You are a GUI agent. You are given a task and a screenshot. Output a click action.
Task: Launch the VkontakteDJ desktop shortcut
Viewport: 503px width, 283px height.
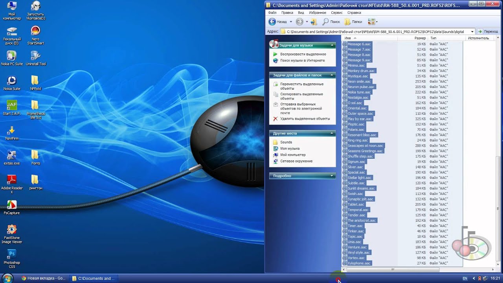35,11
